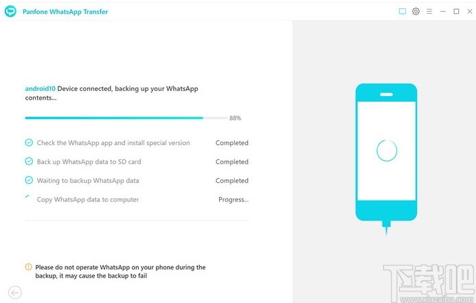This screenshot has width=476, height=303.
Task: Click the phone illustration
Action: coord(386,151)
